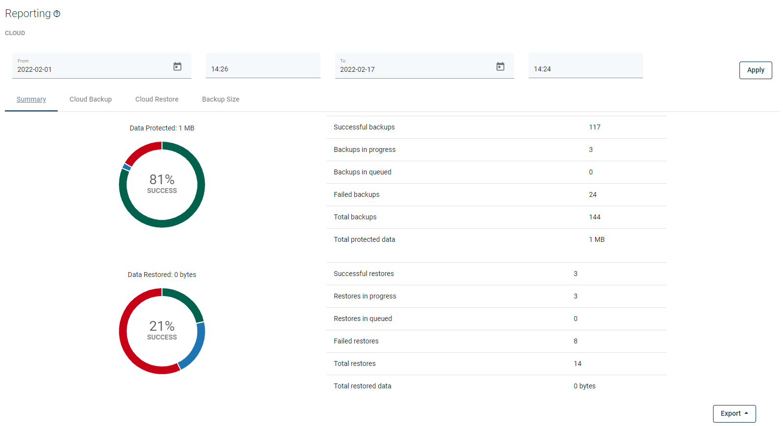Click the end time field 14:24
Screen dimensions: 783x426
tap(585, 69)
